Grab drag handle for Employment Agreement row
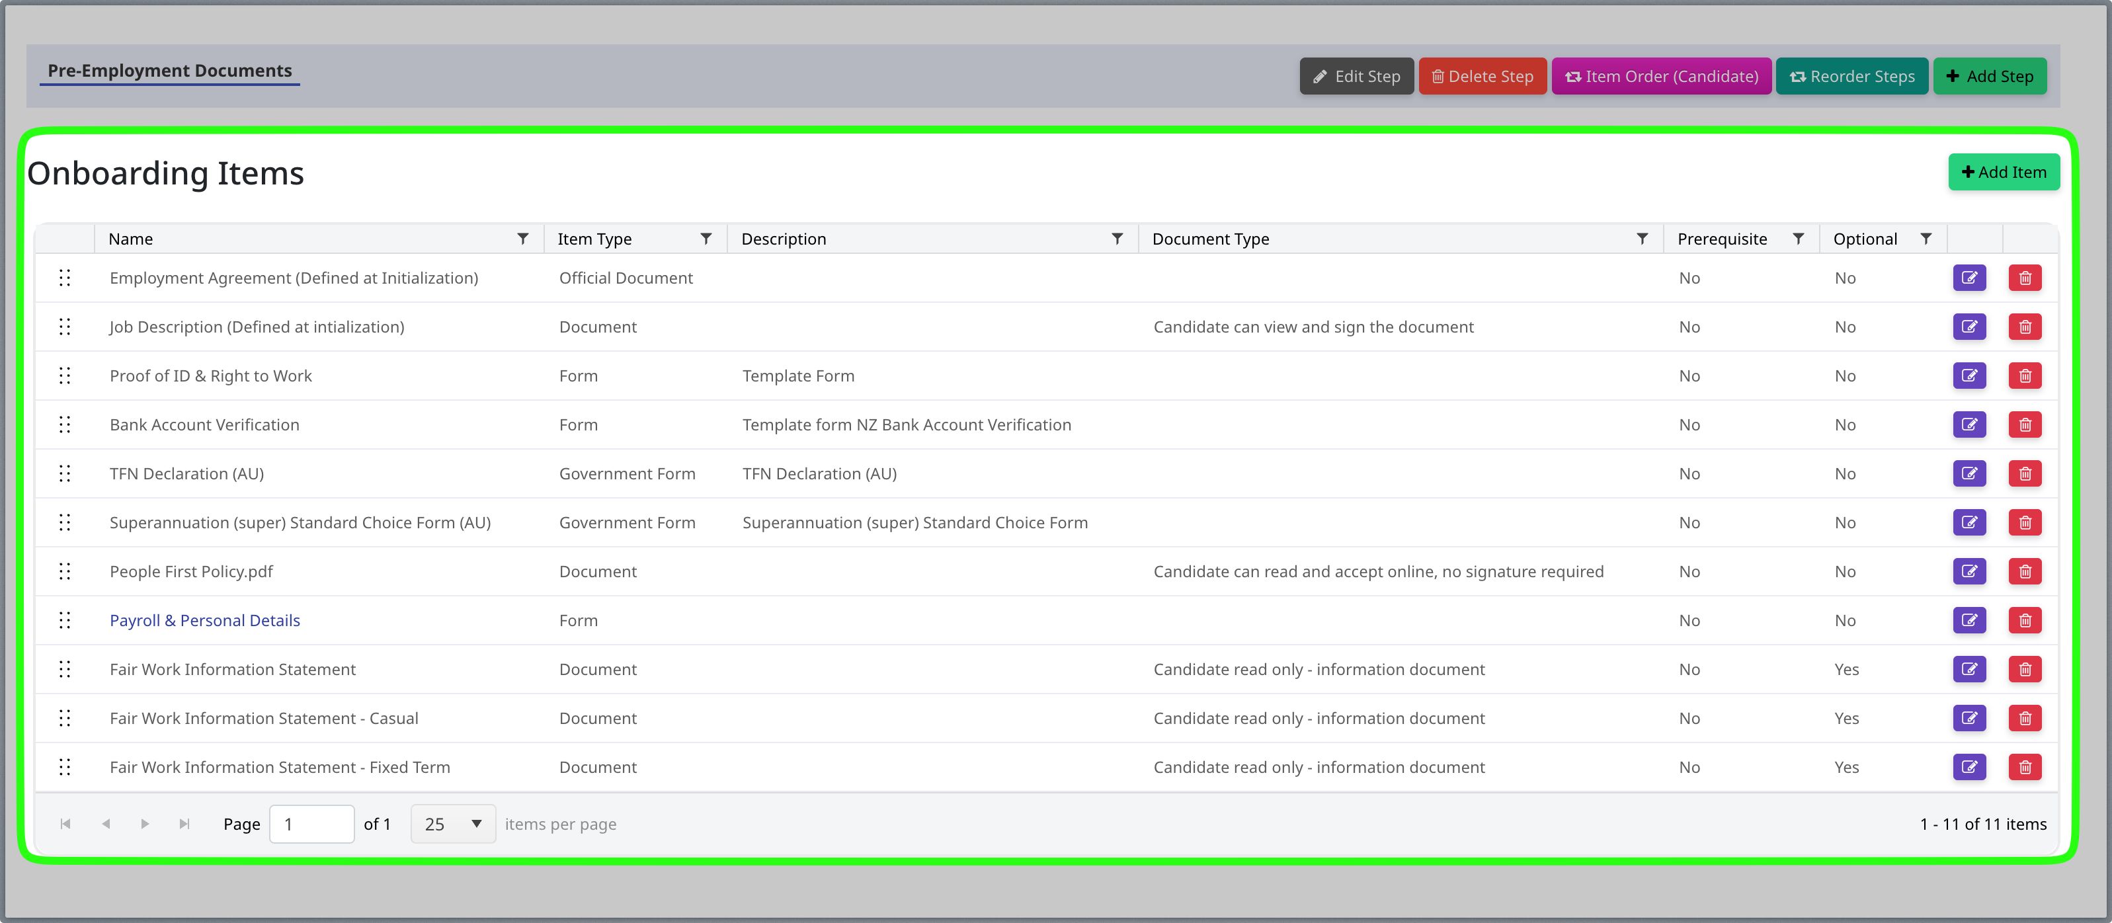Image resolution: width=2112 pixels, height=923 pixels. click(x=65, y=278)
